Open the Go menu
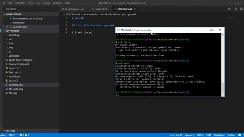 [x=38, y=3]
